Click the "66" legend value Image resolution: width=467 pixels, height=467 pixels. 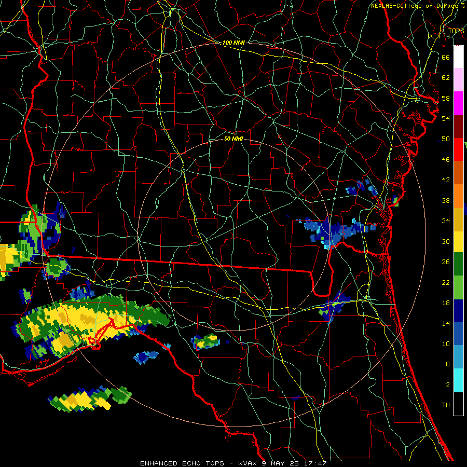[x=446, y=57]
